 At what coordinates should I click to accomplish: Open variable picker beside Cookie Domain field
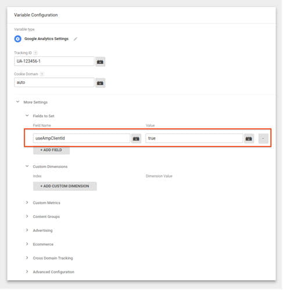pyautogui.click(x=100, y=83)
